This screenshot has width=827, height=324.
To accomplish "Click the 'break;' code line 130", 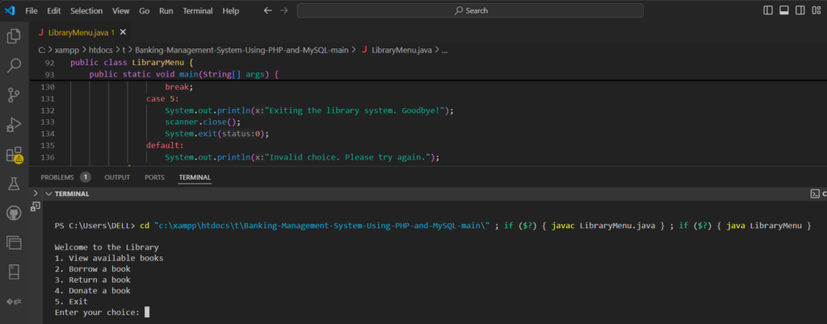I will (x=179, y=87).
